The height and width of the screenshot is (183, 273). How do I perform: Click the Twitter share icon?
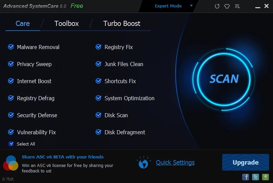[256, 177]
